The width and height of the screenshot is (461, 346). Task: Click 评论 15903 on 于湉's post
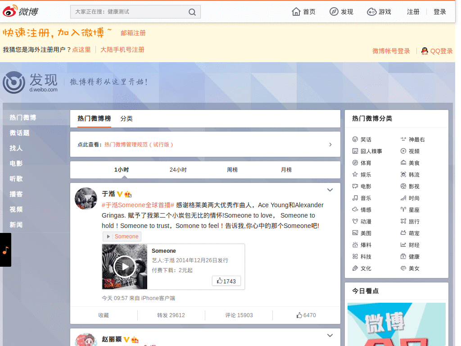[x=239, y=315]
